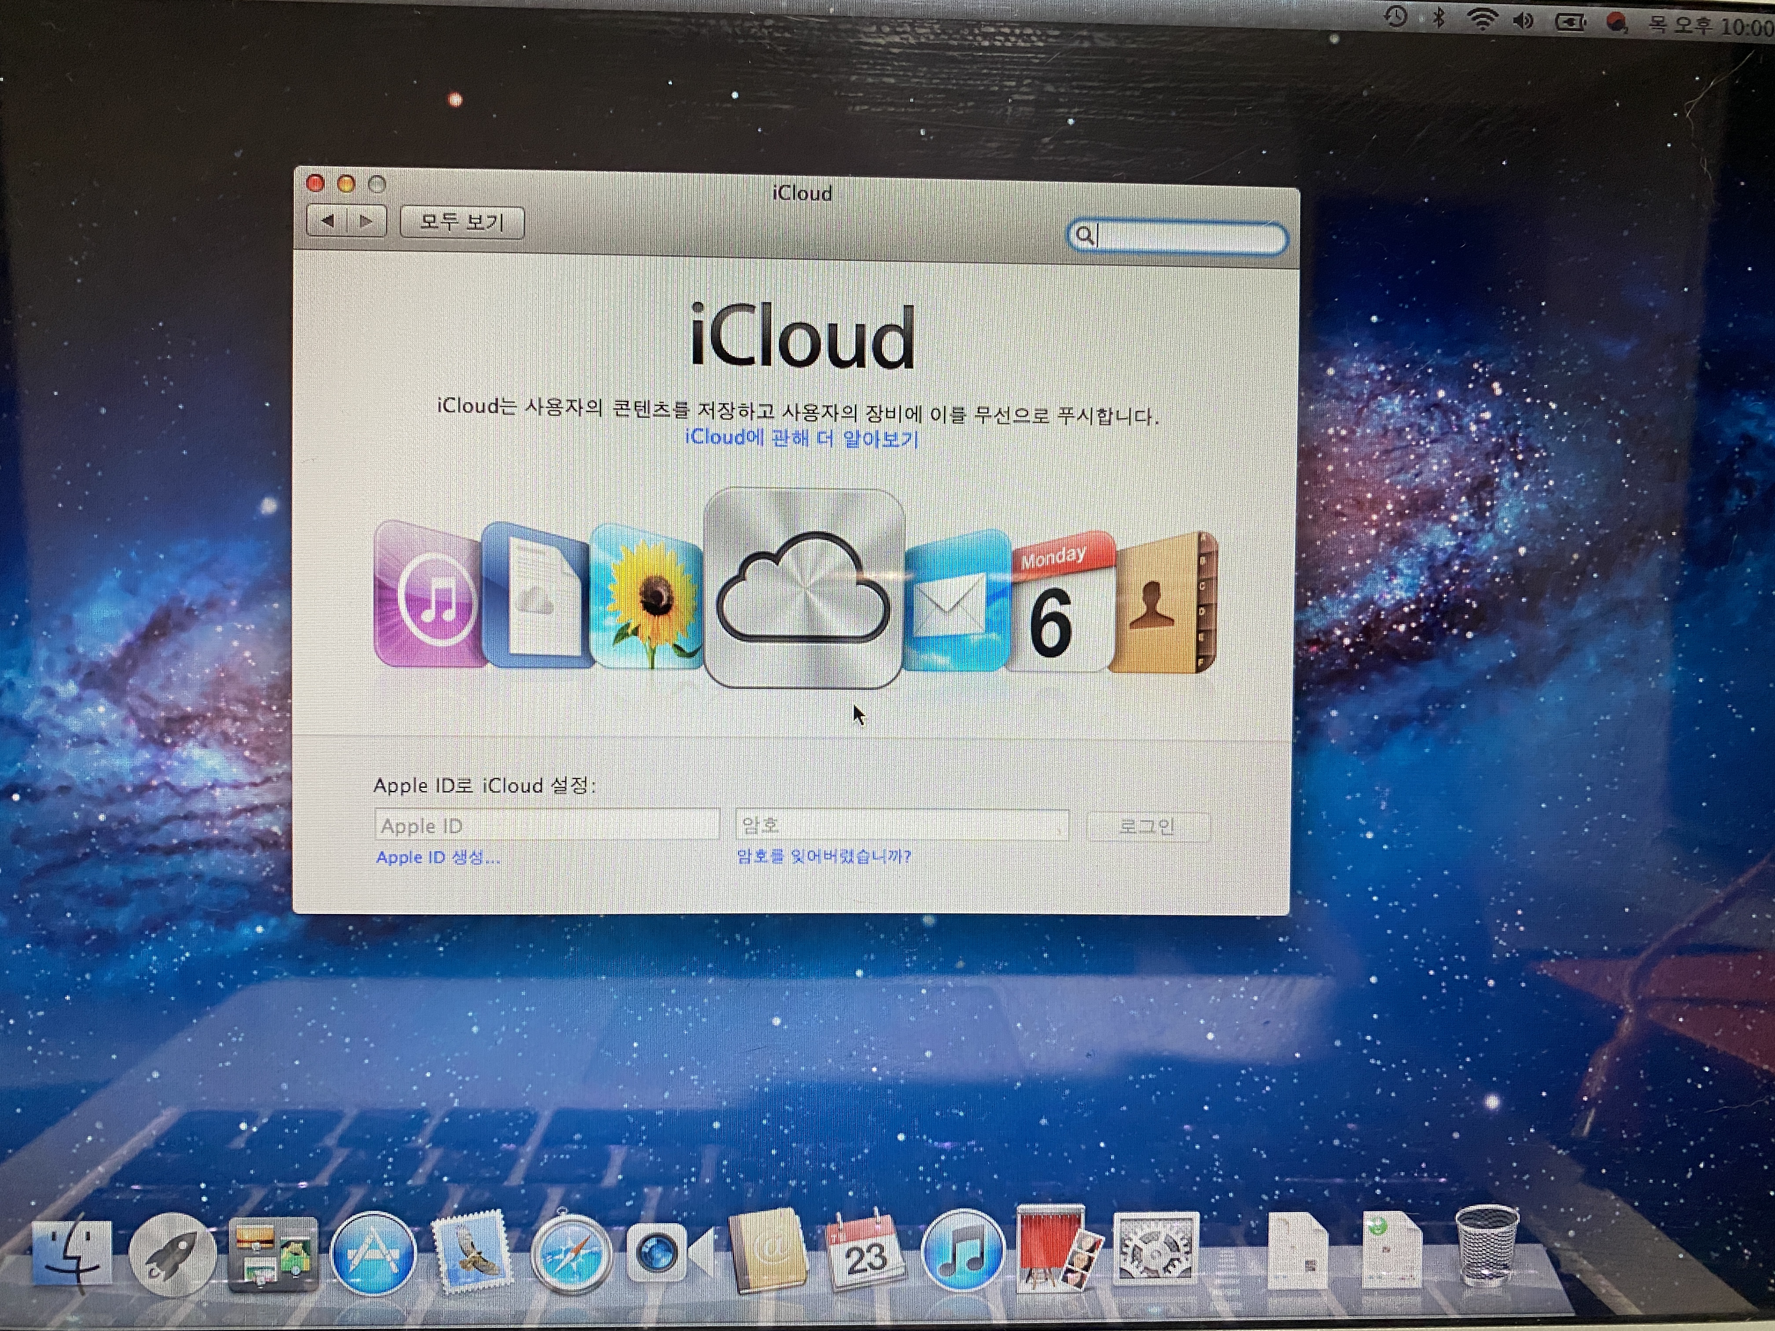Viewport: 1775px width, 1331px height.
Task: Open the battery status menu
Action: 1570,22
